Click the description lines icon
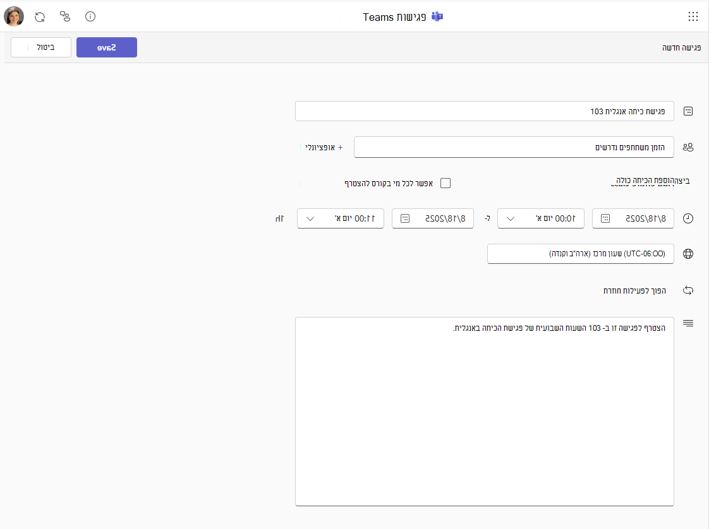Viewport: 709px width, 529px height. 688,323
